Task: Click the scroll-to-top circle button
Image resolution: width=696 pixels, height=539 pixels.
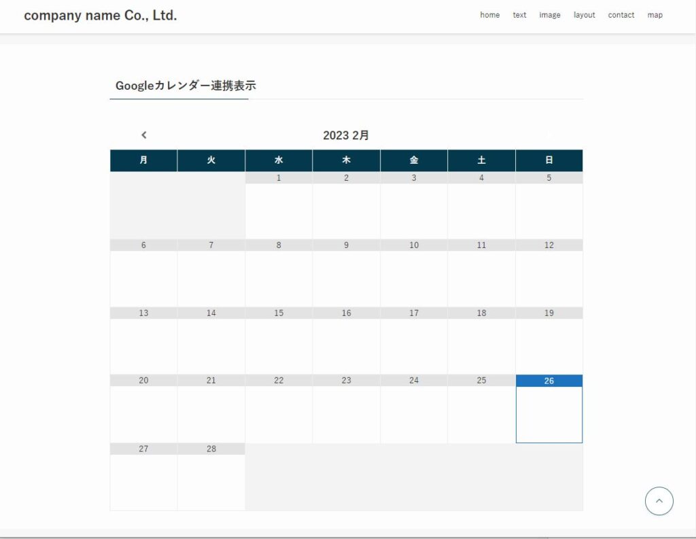Action: 659,501
